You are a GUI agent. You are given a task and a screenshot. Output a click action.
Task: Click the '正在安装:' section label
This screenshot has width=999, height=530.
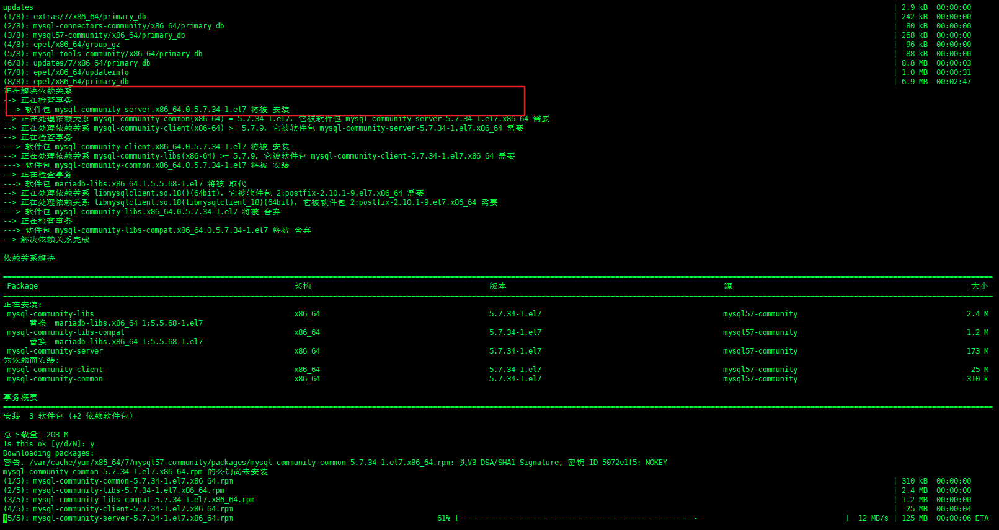[23, 305]
